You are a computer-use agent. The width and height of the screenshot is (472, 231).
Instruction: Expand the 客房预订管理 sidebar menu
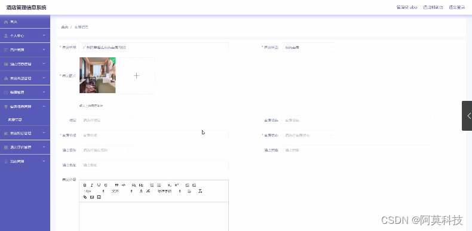coord(25,133)
